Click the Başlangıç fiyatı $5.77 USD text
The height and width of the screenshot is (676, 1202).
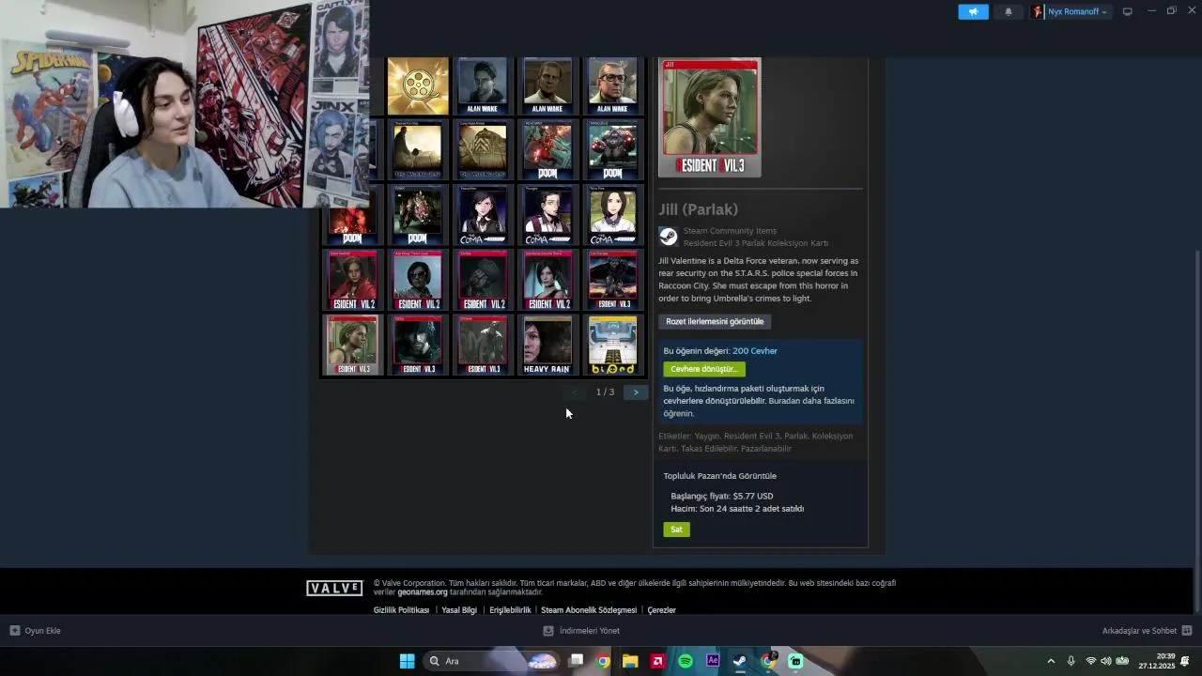[722, 496]
